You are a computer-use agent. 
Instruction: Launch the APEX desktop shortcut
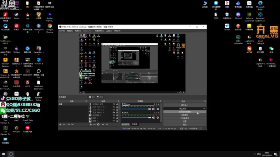click(x=28, y=84)
